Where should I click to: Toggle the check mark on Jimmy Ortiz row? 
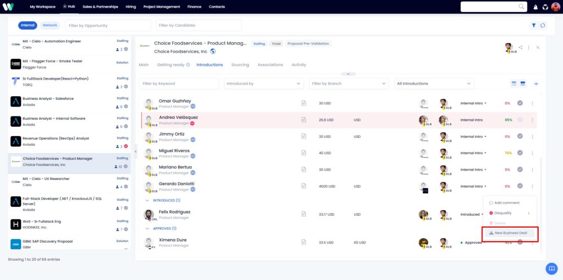coord(520,136)
